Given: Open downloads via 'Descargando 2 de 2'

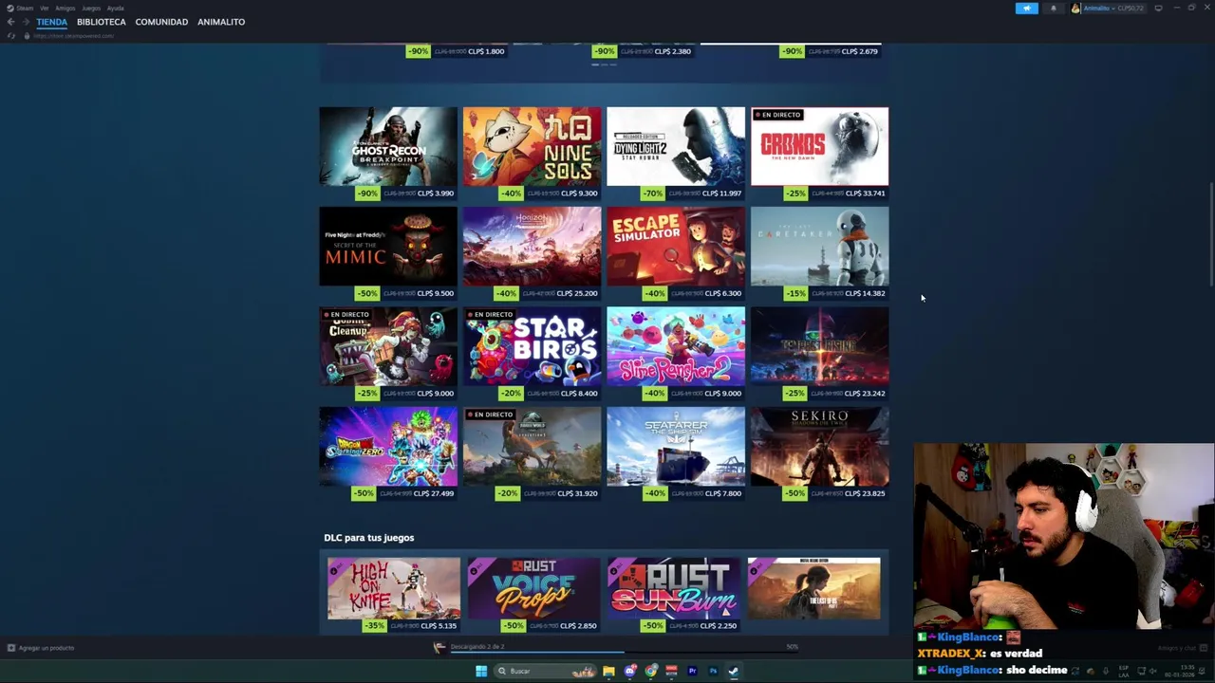Looking at the screenshot, I should click(477, 646).
